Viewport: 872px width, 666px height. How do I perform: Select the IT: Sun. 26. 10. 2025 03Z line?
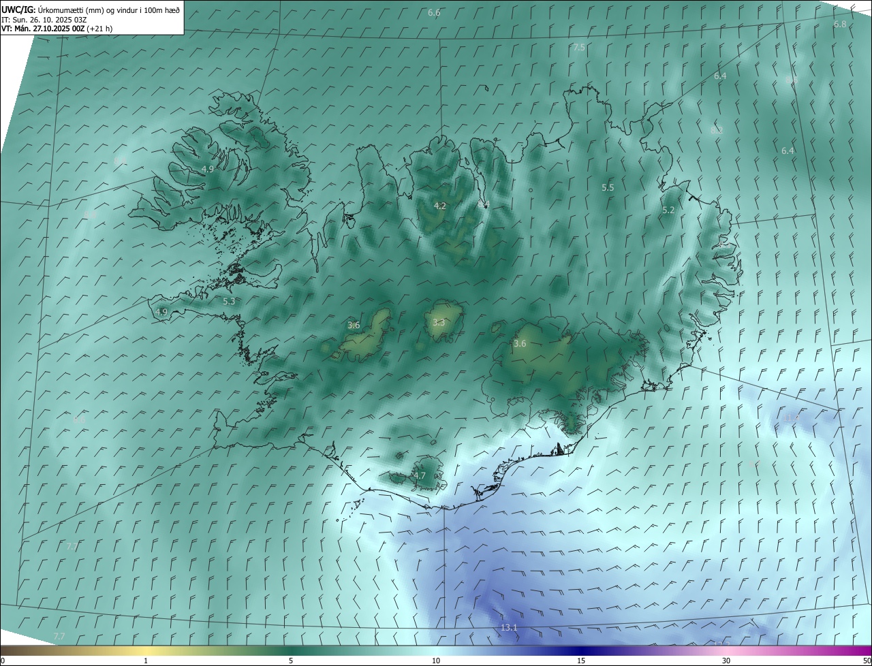(44, 19)
